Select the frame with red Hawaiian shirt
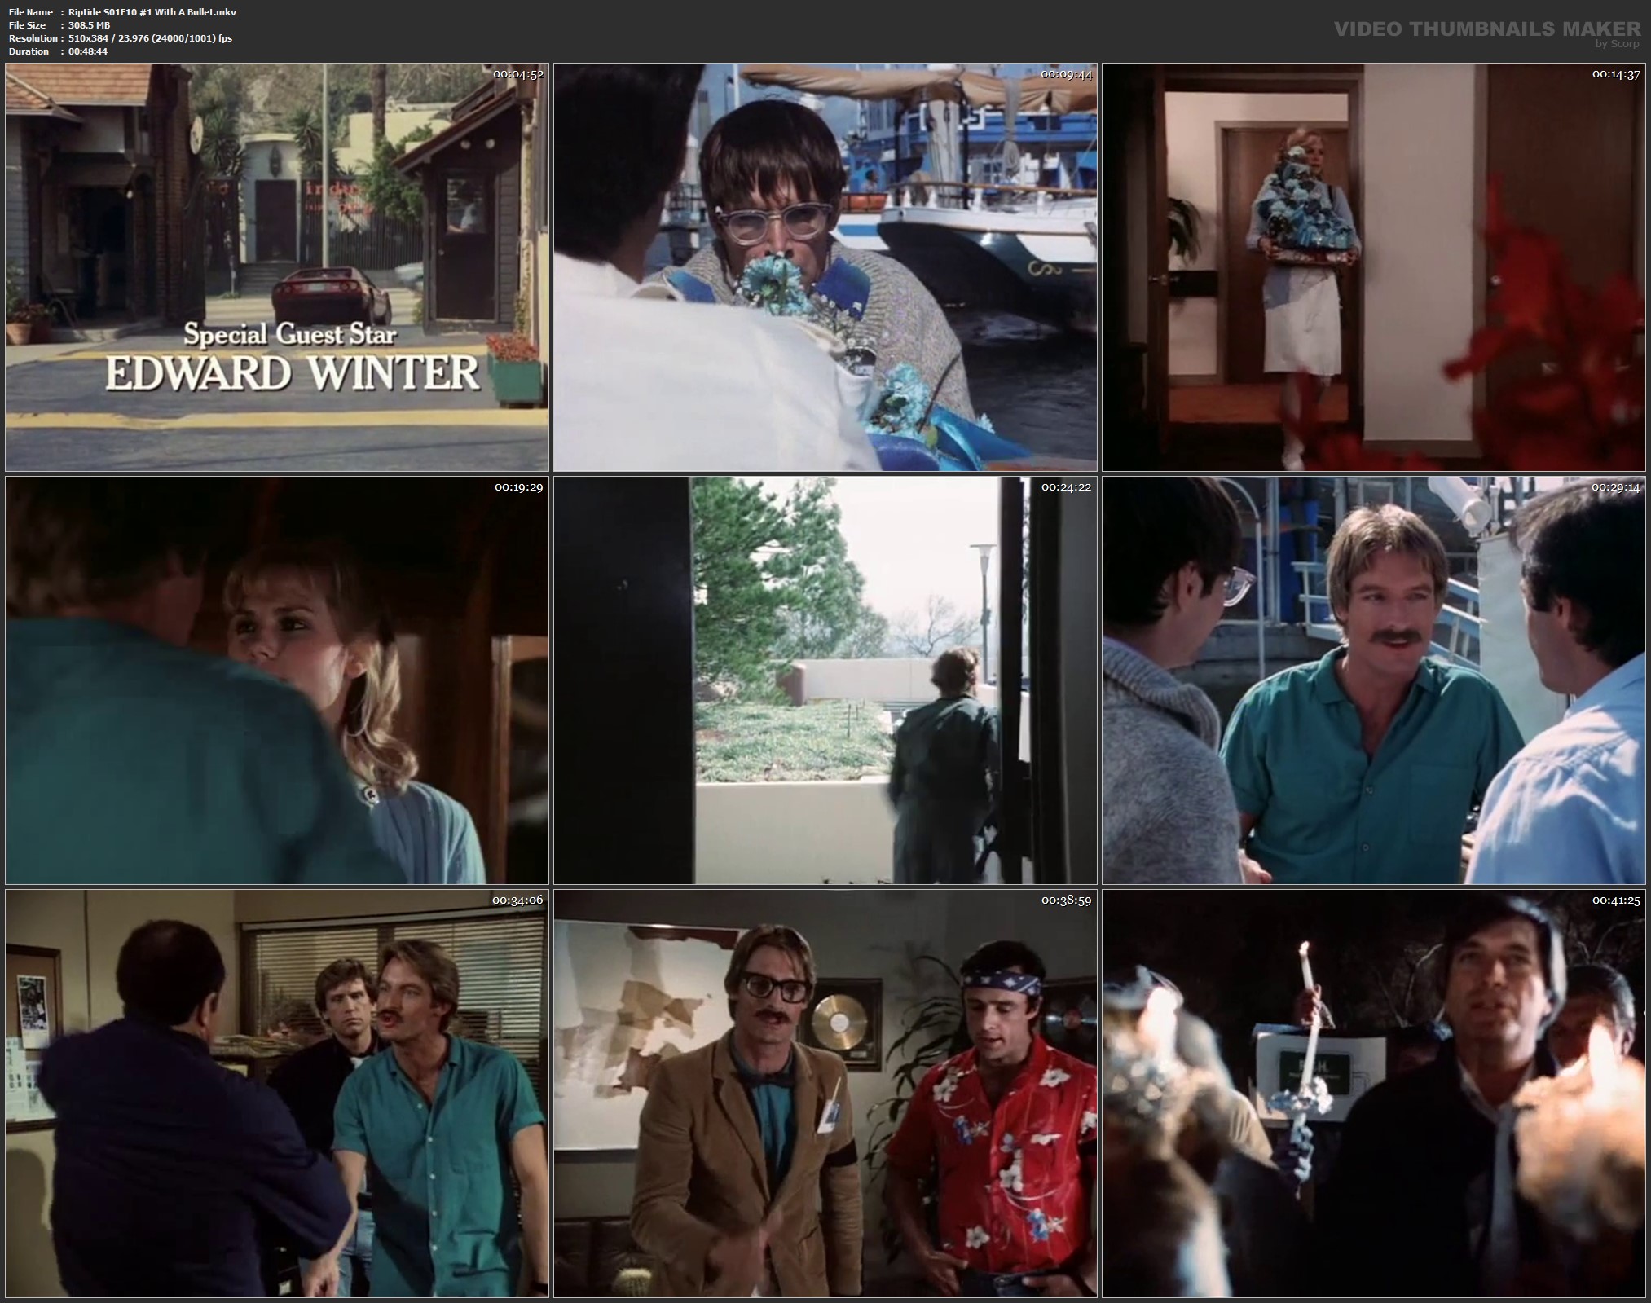Screen dimensions: 1651x1303 pos(825,1094)
